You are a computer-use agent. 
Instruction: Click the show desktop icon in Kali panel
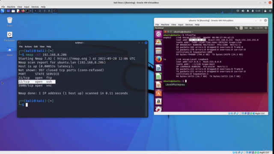(x=8, y=11)
